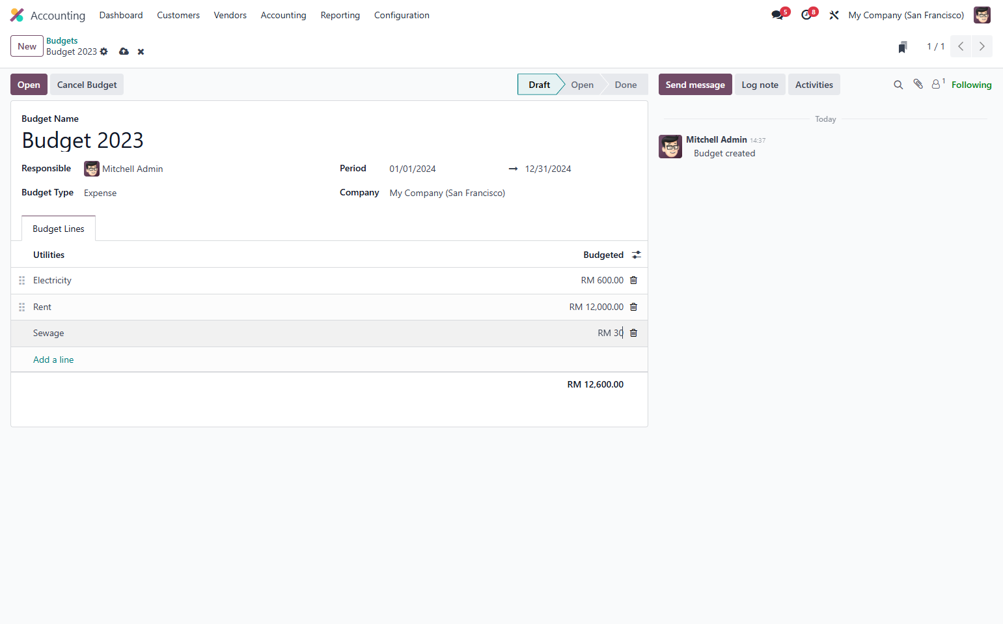Image resolution: width=1003 pixels, height=624 pixels.
Task: Click the Rent row drag handle
Action: [x=21, y=307]
